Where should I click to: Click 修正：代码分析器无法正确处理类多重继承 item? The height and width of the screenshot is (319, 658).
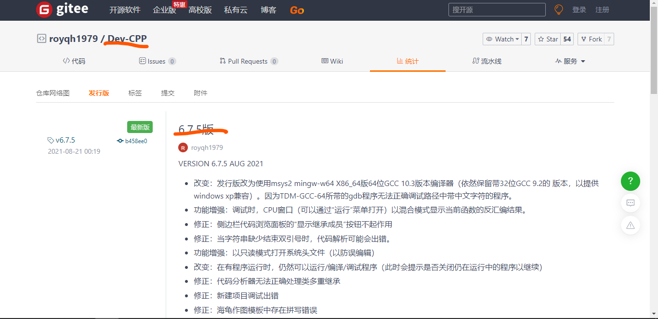(x=267, y=281)
